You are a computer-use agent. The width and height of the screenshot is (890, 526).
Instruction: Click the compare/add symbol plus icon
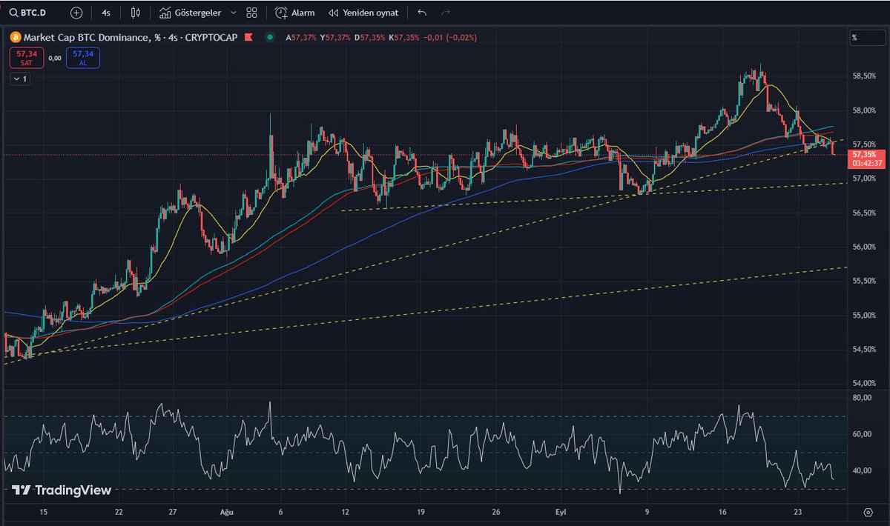coord(76,13)
